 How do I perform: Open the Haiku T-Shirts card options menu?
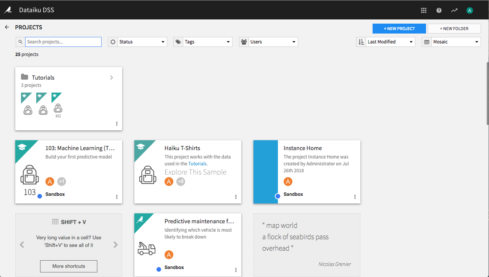click(x=236, y=196)
